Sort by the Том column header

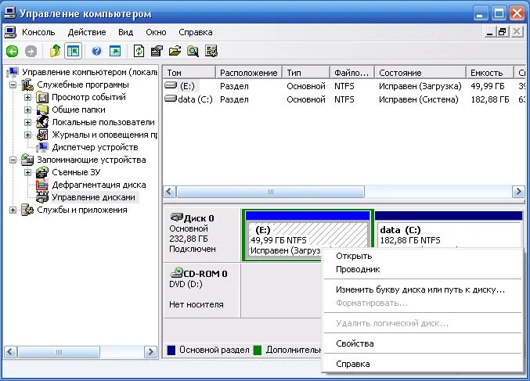tap(189, 73)
